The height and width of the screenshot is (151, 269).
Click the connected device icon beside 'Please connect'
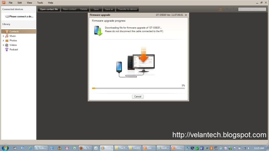pyautogui.click(x=7, y=17)
